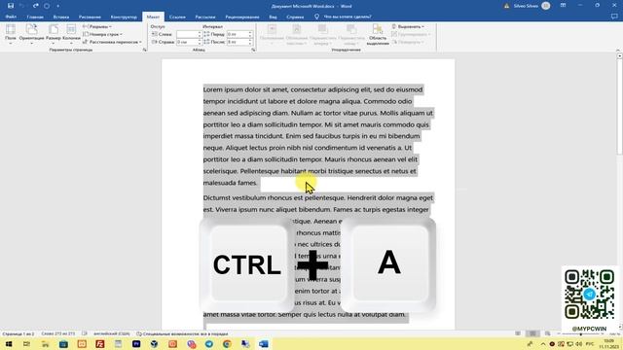Click the account warning triangle icon
Viewport: 623px width, 350px height.
pos(506,6)
